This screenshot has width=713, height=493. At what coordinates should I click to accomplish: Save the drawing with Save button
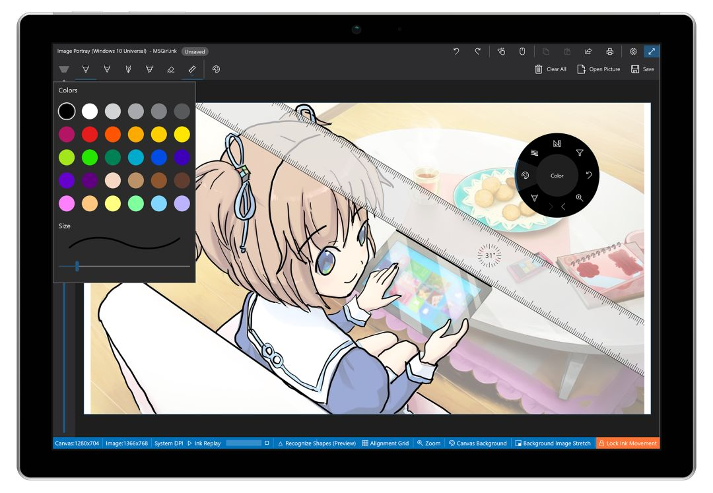click(x=642, y=69)
